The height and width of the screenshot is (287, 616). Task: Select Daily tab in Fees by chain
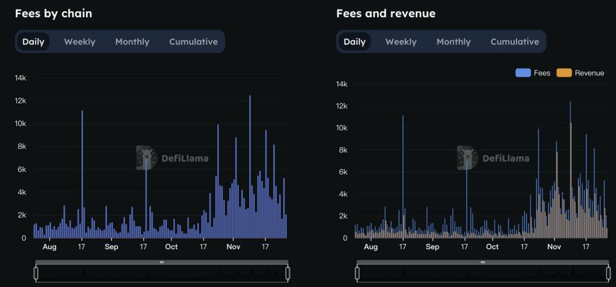(x=33, y=42)
